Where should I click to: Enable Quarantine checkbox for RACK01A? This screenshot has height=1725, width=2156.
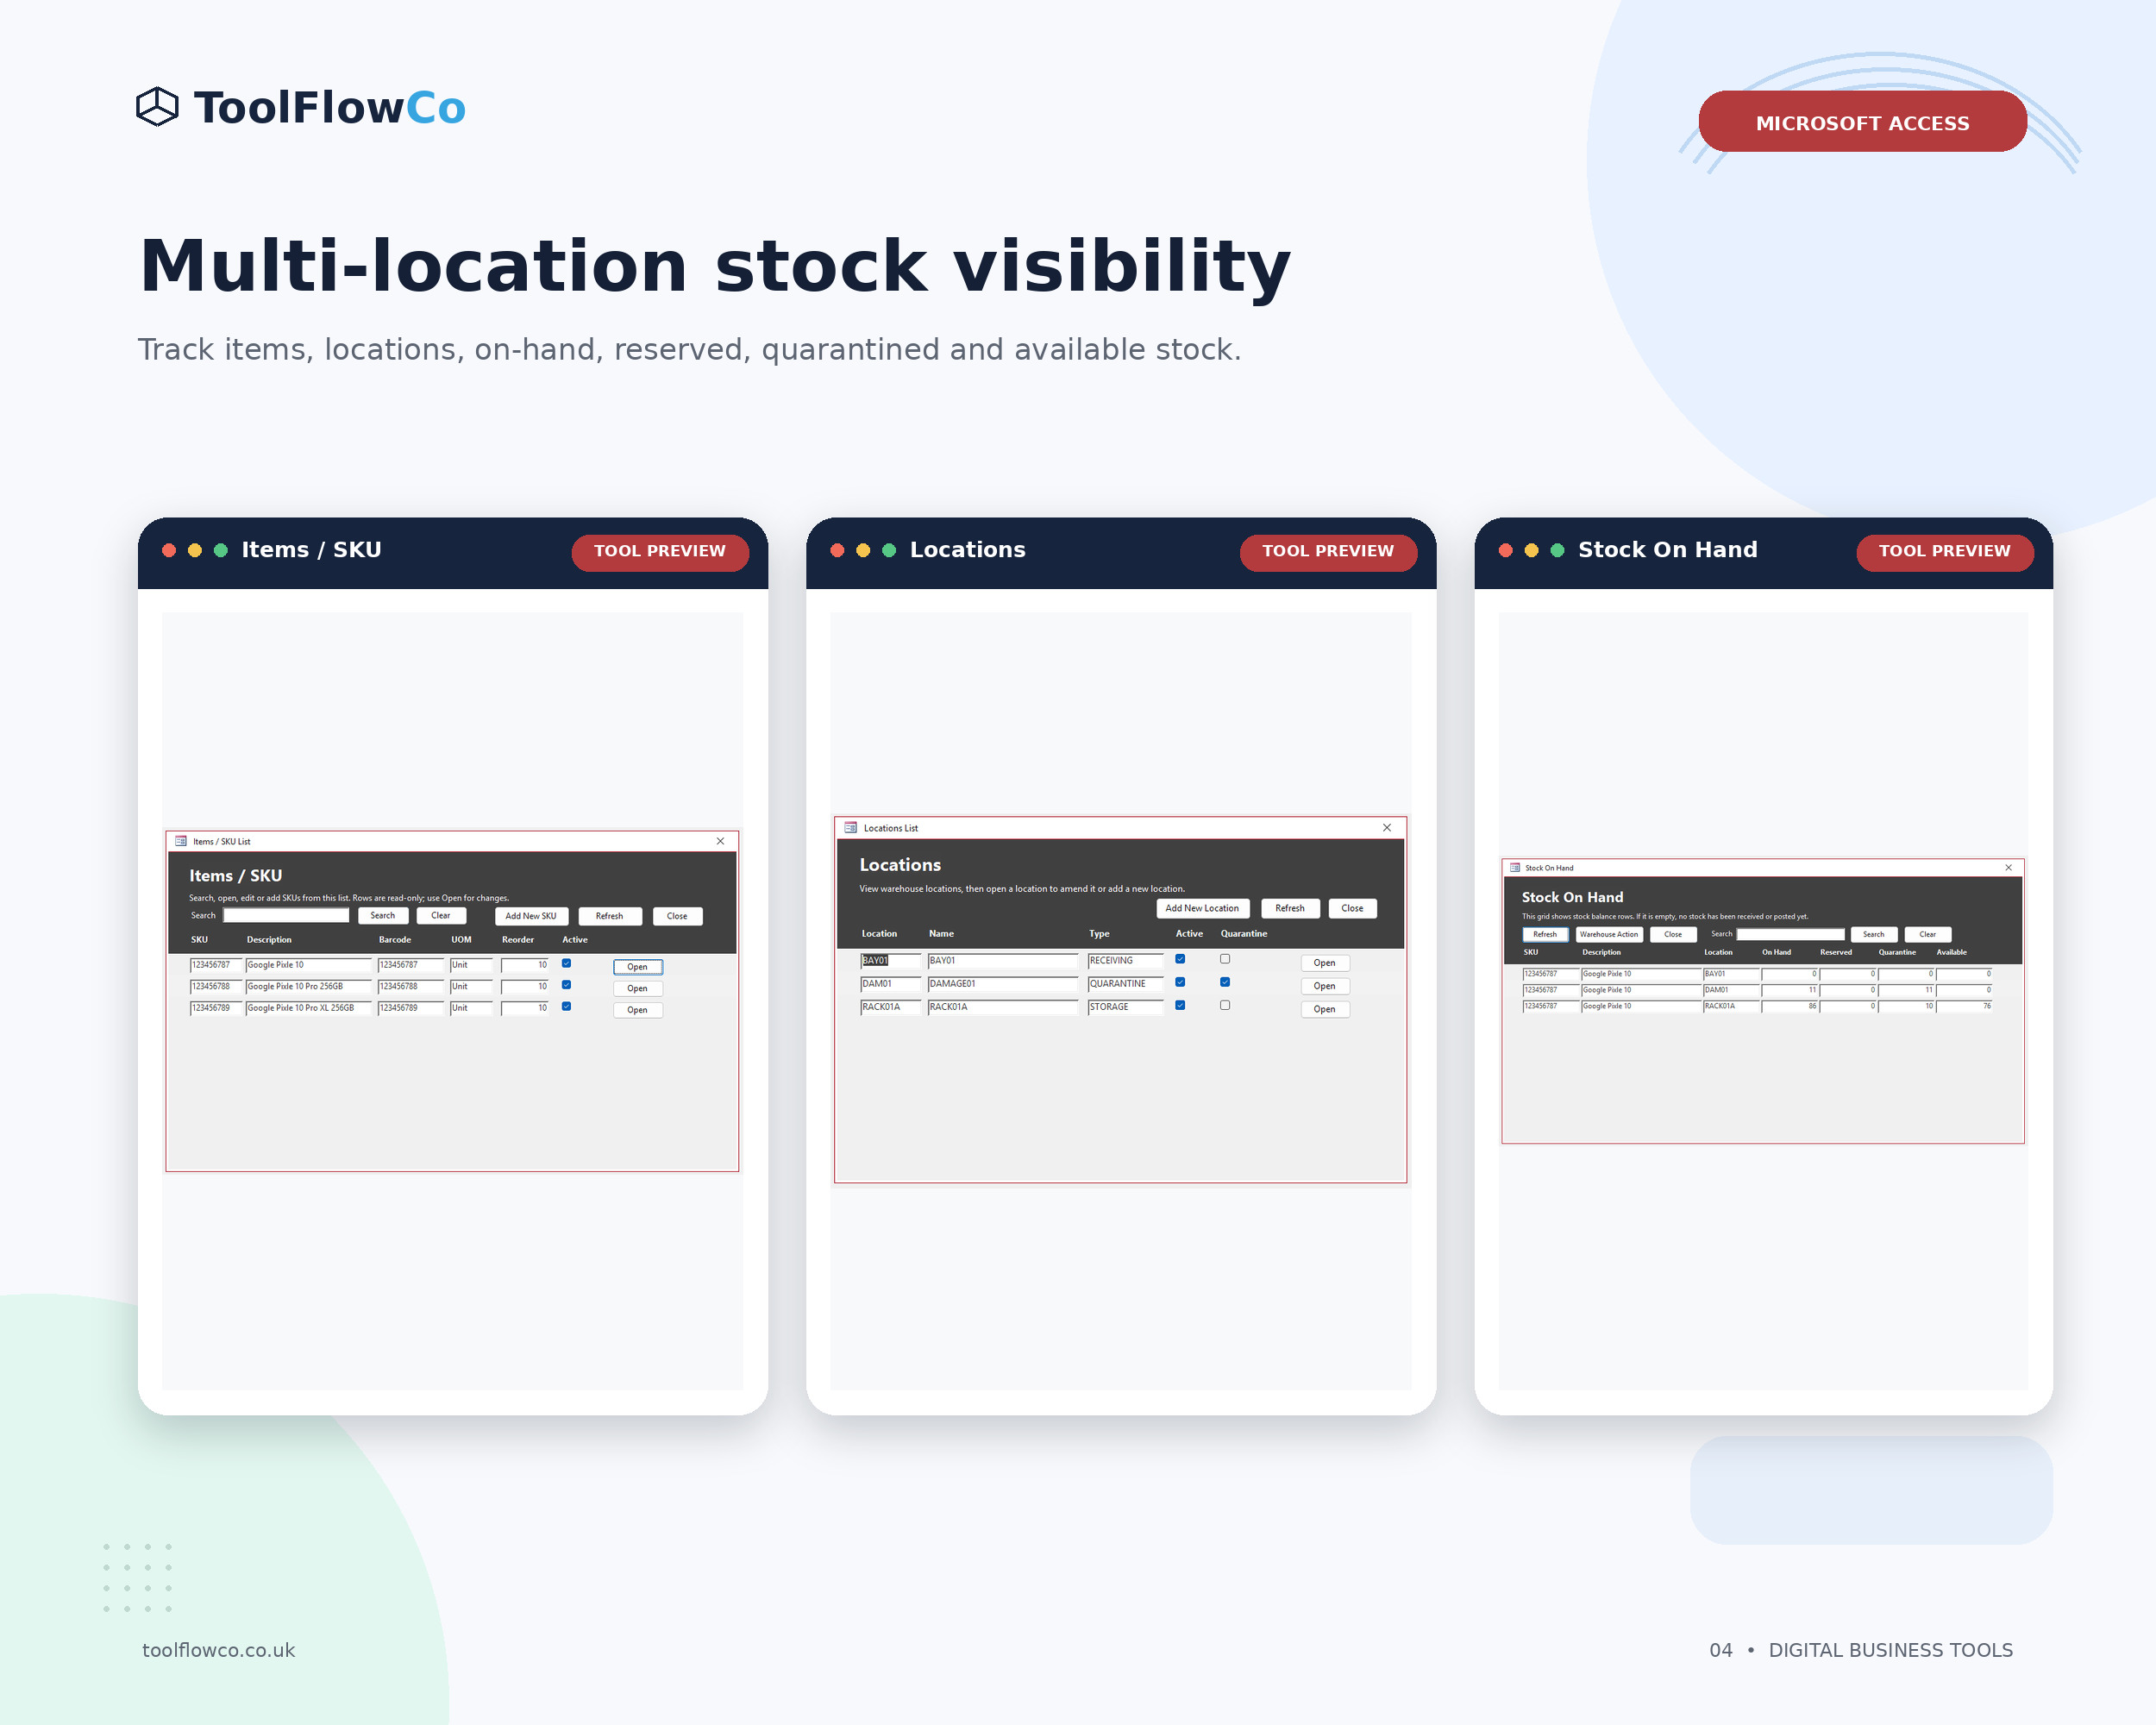1225,1005
